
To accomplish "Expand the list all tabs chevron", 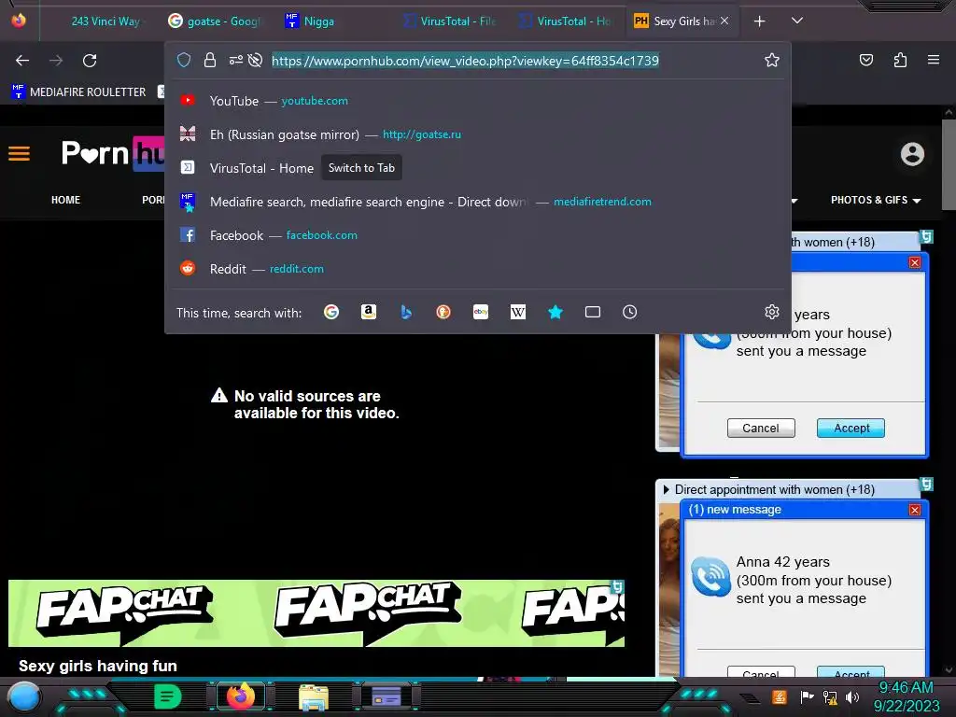I will tap(797, 21).
